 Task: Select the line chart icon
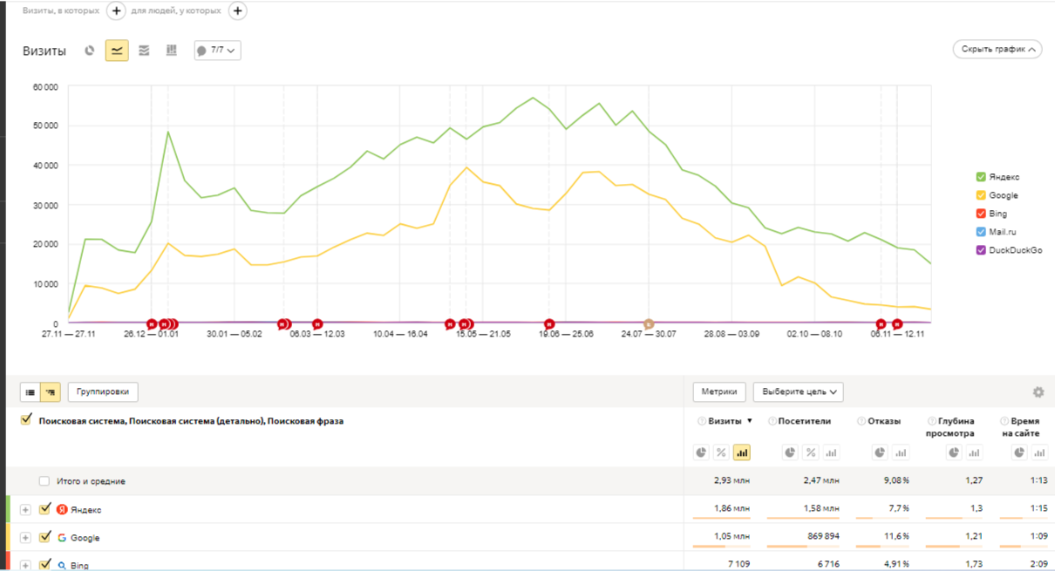117,51
